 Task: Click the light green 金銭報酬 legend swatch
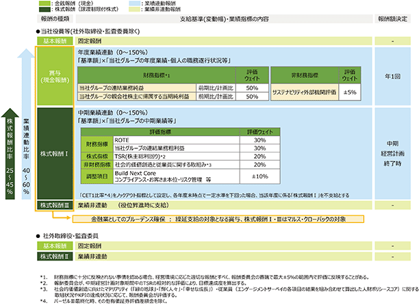[45, 3]
